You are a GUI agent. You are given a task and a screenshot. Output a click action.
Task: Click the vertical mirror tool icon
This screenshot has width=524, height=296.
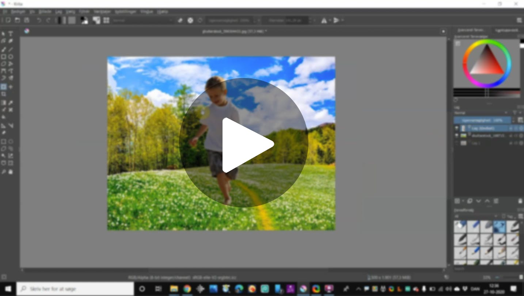pyautogui.click(x=336, y=20)
